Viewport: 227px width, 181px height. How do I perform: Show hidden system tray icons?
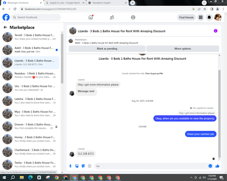[x=191, y=177]
